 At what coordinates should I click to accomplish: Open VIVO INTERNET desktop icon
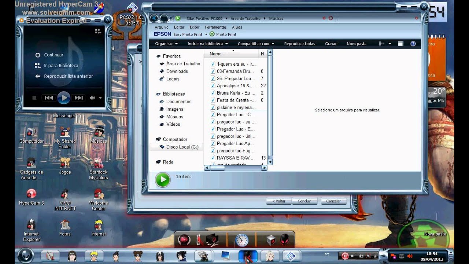[65, 199]
